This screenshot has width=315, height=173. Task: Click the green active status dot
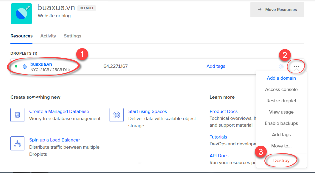coord(16,66)
